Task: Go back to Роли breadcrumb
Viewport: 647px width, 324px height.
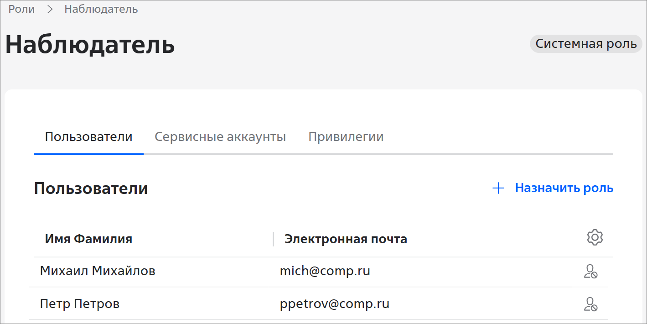Action: tap(21, 9)
